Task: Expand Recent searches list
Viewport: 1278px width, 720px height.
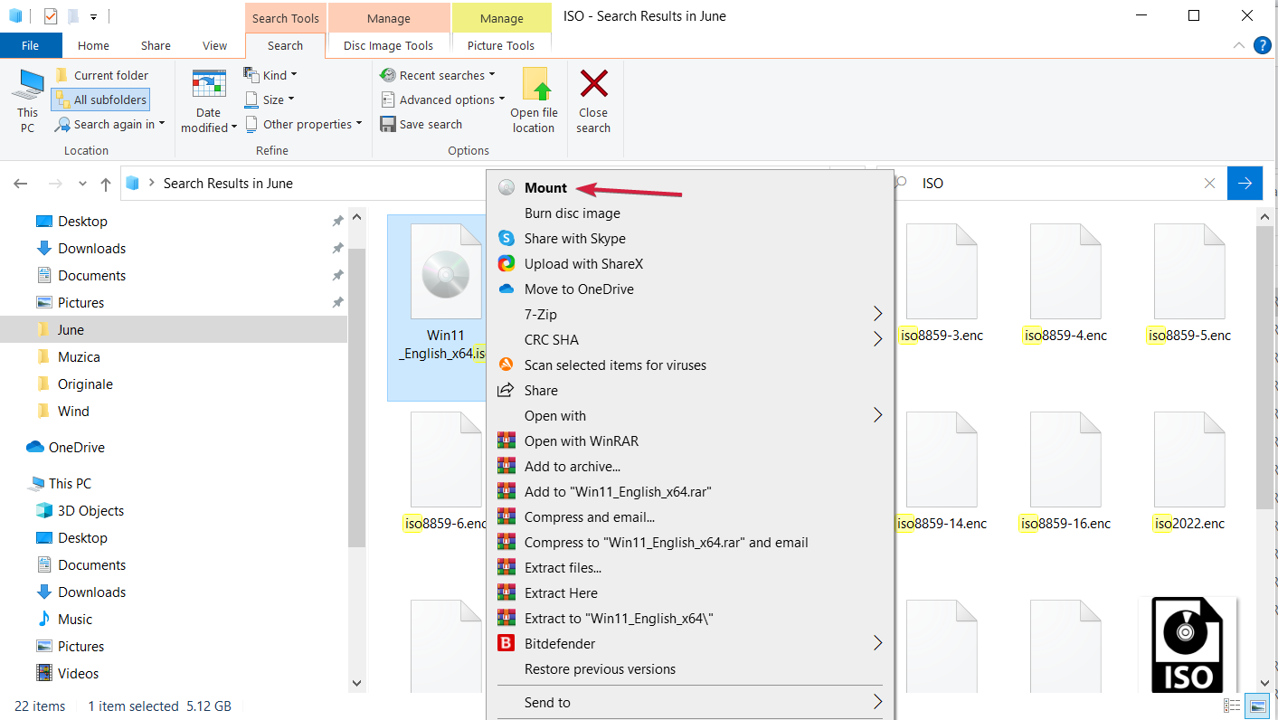Action: (440, 74)
